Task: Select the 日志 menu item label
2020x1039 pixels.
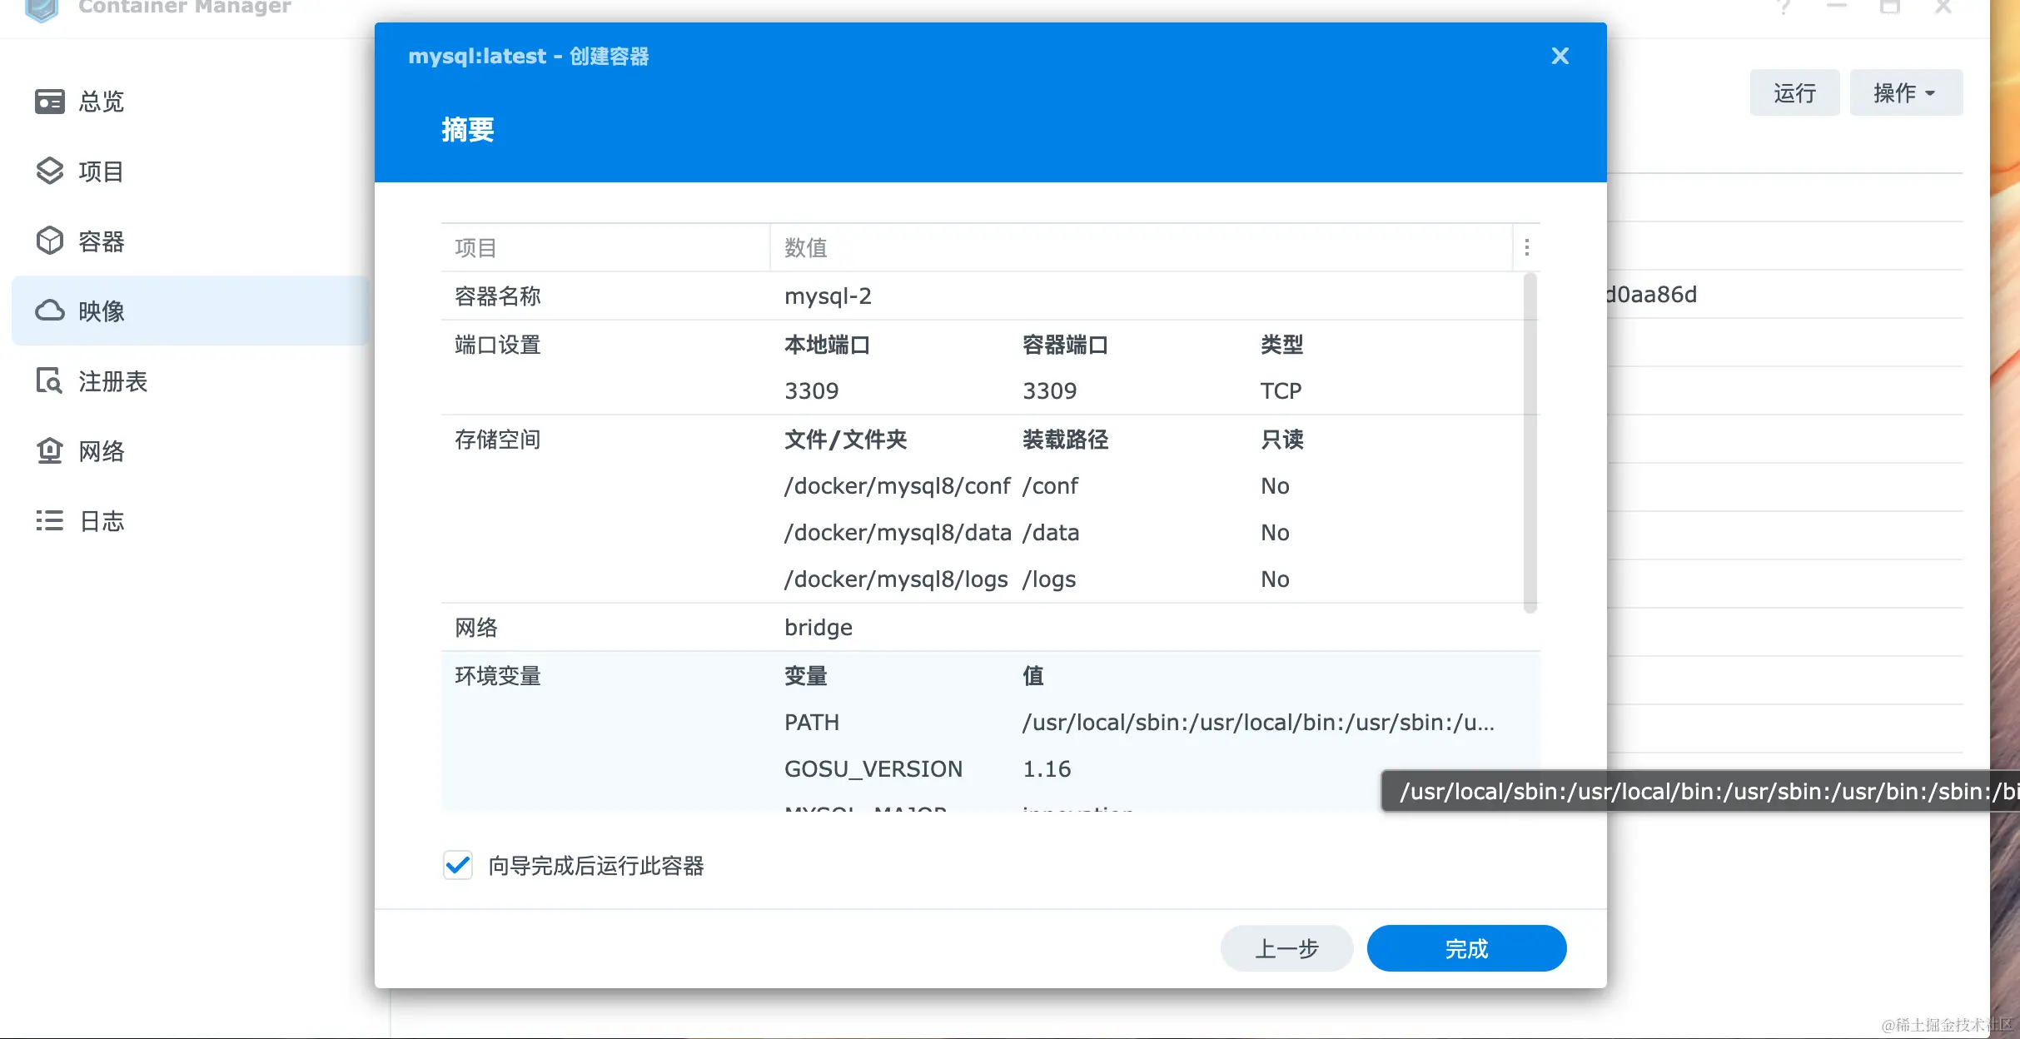Action: point(102,521)
